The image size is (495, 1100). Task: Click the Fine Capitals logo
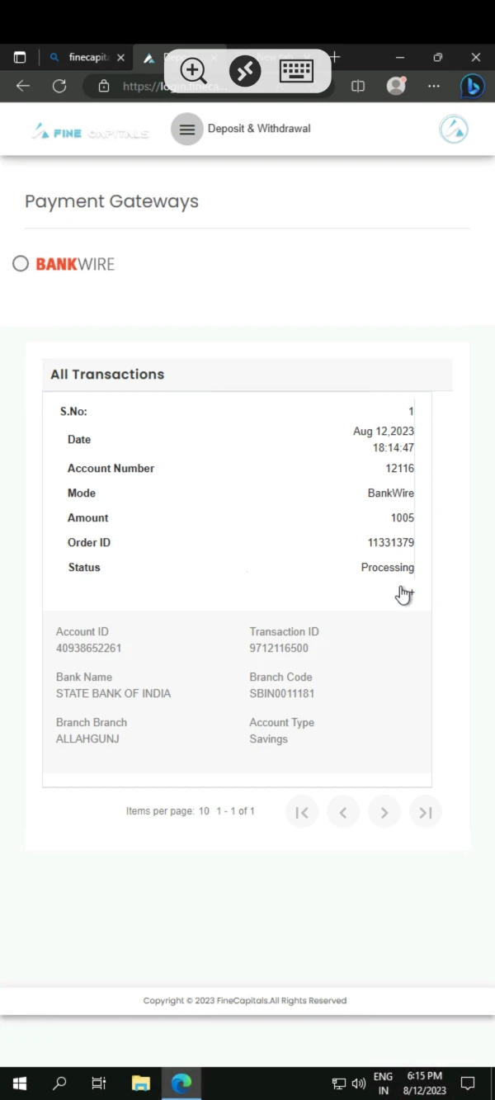coord(90,131)
